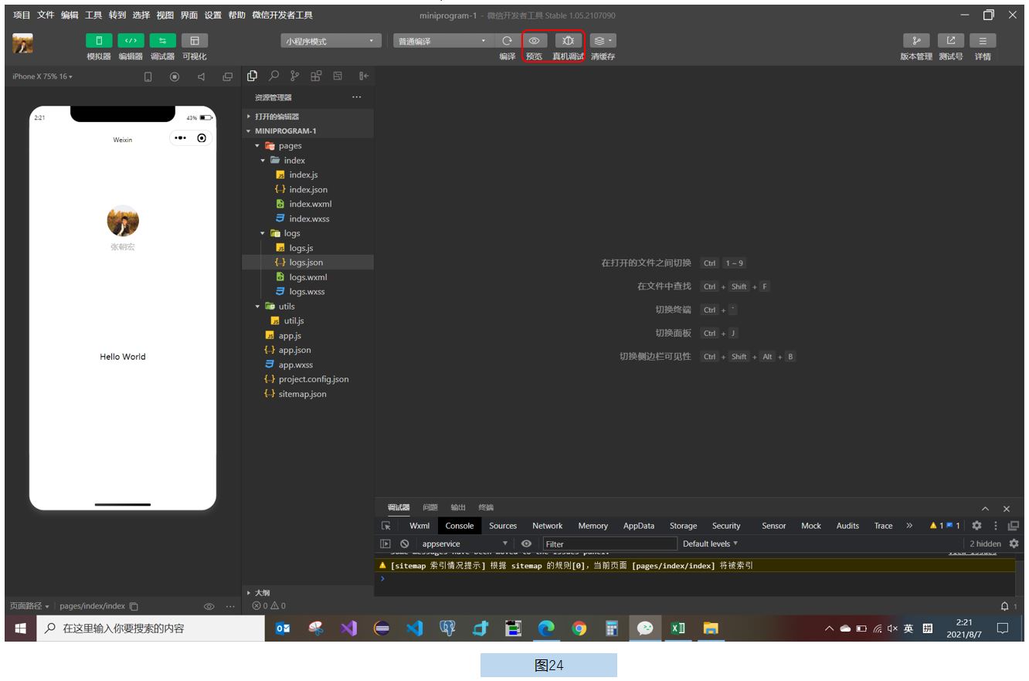Open version management (版本管理) icon
1029x681 pixels.
[x=915, y=41]
